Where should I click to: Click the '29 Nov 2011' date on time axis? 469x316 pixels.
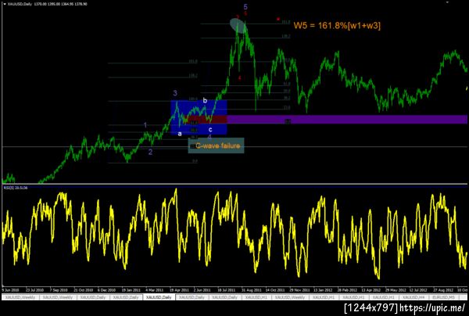pos(299,290)
